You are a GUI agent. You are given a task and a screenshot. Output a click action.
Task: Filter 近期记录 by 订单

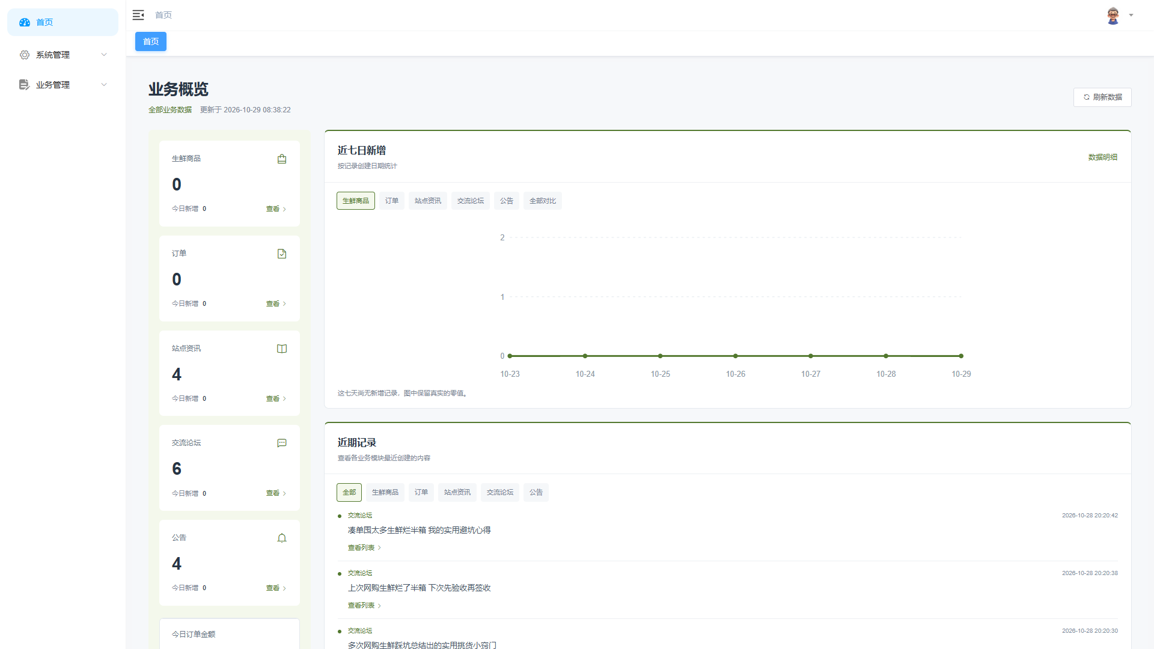click(x=421, y=492)
